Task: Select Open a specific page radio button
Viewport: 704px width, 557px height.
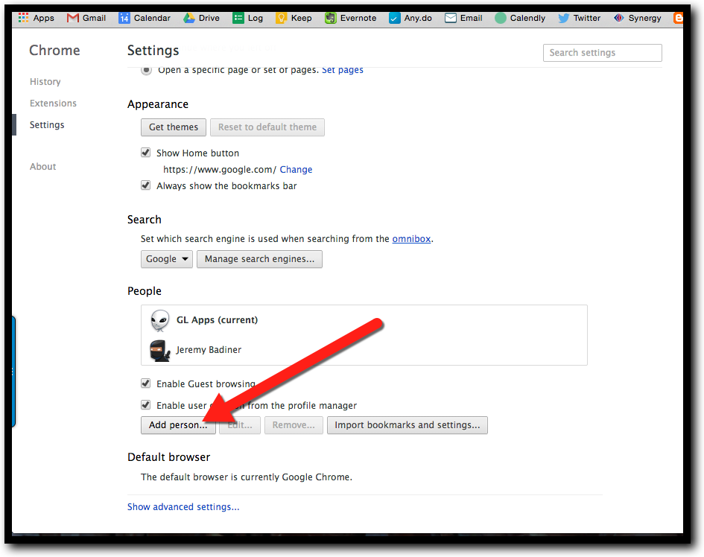Action: point(146,70)
